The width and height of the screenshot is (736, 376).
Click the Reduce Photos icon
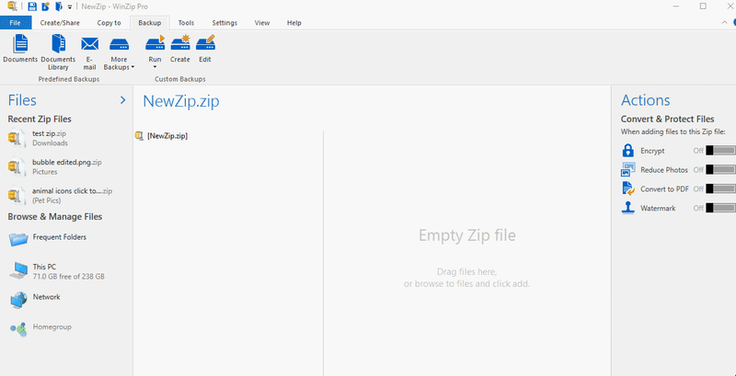point(628,170)
